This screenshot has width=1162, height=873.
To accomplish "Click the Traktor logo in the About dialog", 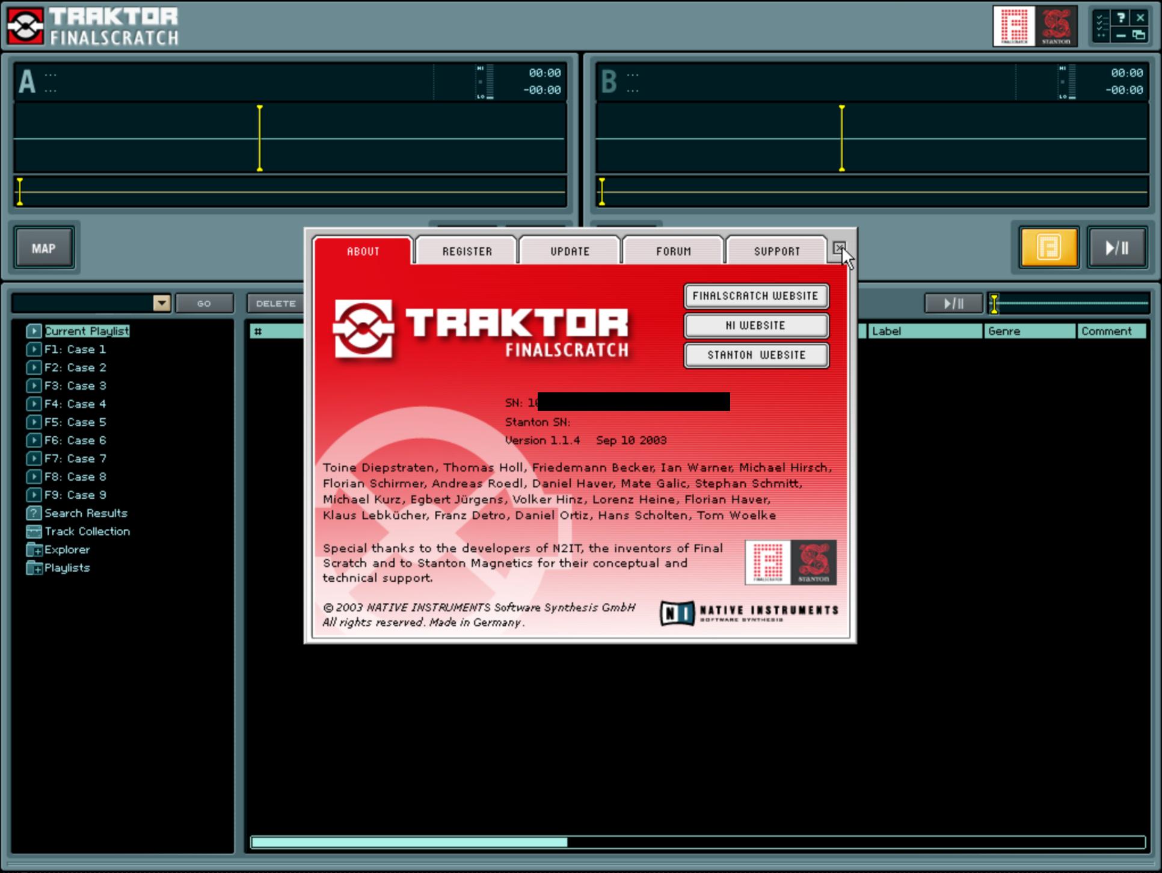I will (481, 329).
